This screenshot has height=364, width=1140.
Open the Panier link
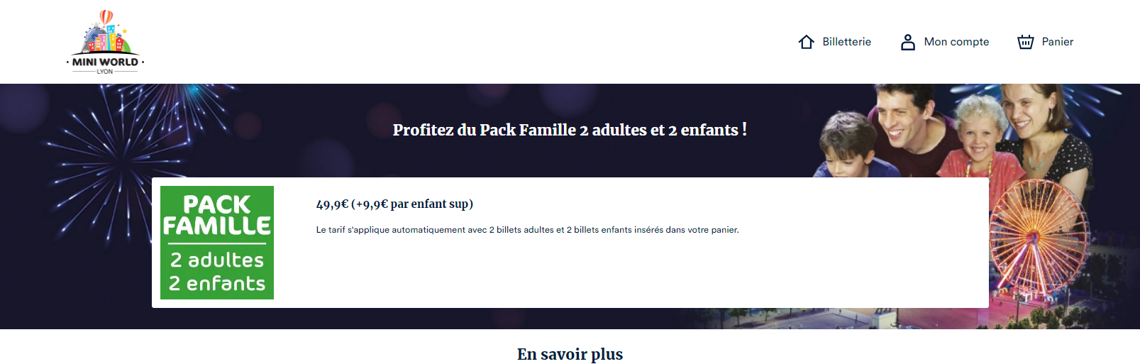(1057, 42)
